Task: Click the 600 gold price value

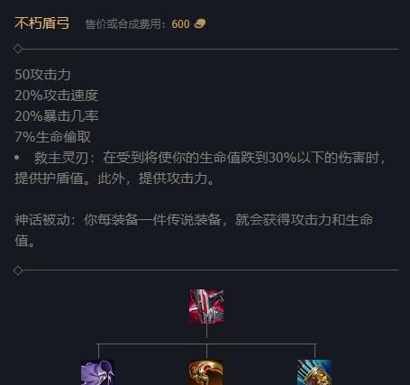Action: pyautogui.click(x=180, y=24)
